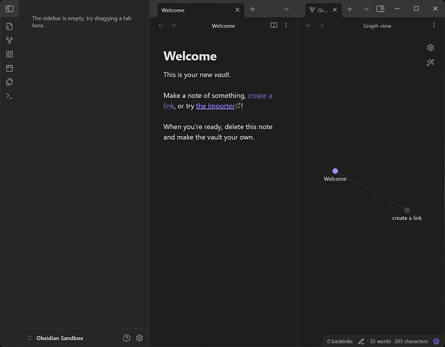Open the help icon in sidebar footer
Screen dimensions: 445x347
point(127,338)
